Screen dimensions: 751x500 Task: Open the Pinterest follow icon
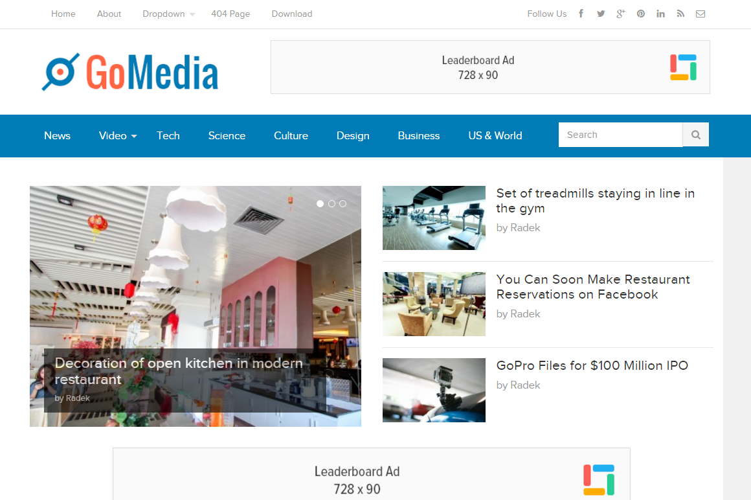point(640,14)
